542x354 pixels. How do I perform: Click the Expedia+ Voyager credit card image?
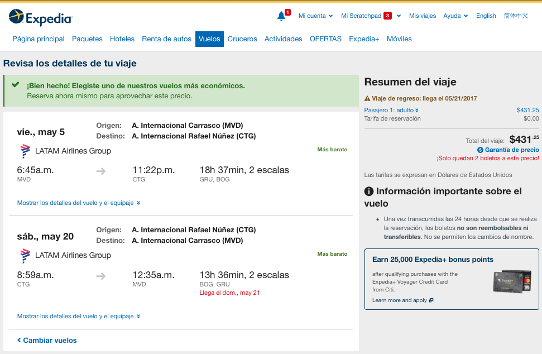click(x=512, y=281)
